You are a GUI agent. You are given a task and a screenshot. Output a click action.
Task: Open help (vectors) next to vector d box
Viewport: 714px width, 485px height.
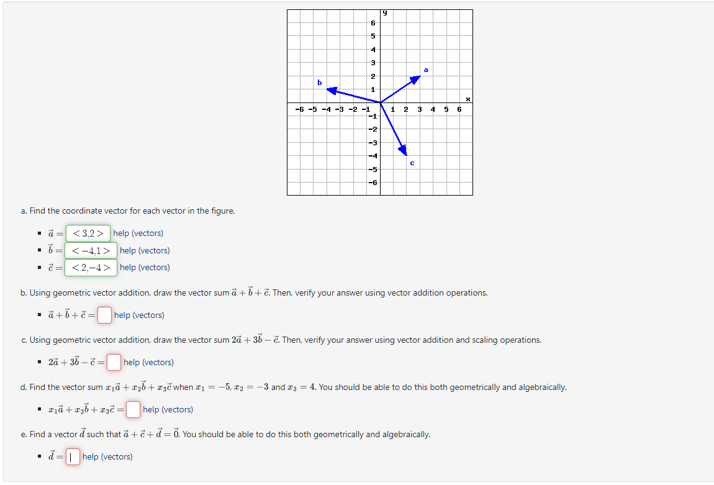pyautogui.click(x=107, y=456)
